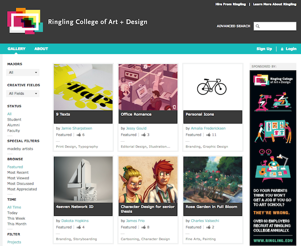Open Advanced Search
The height and width of the screenshot is (246, 301).
(234, 26)
